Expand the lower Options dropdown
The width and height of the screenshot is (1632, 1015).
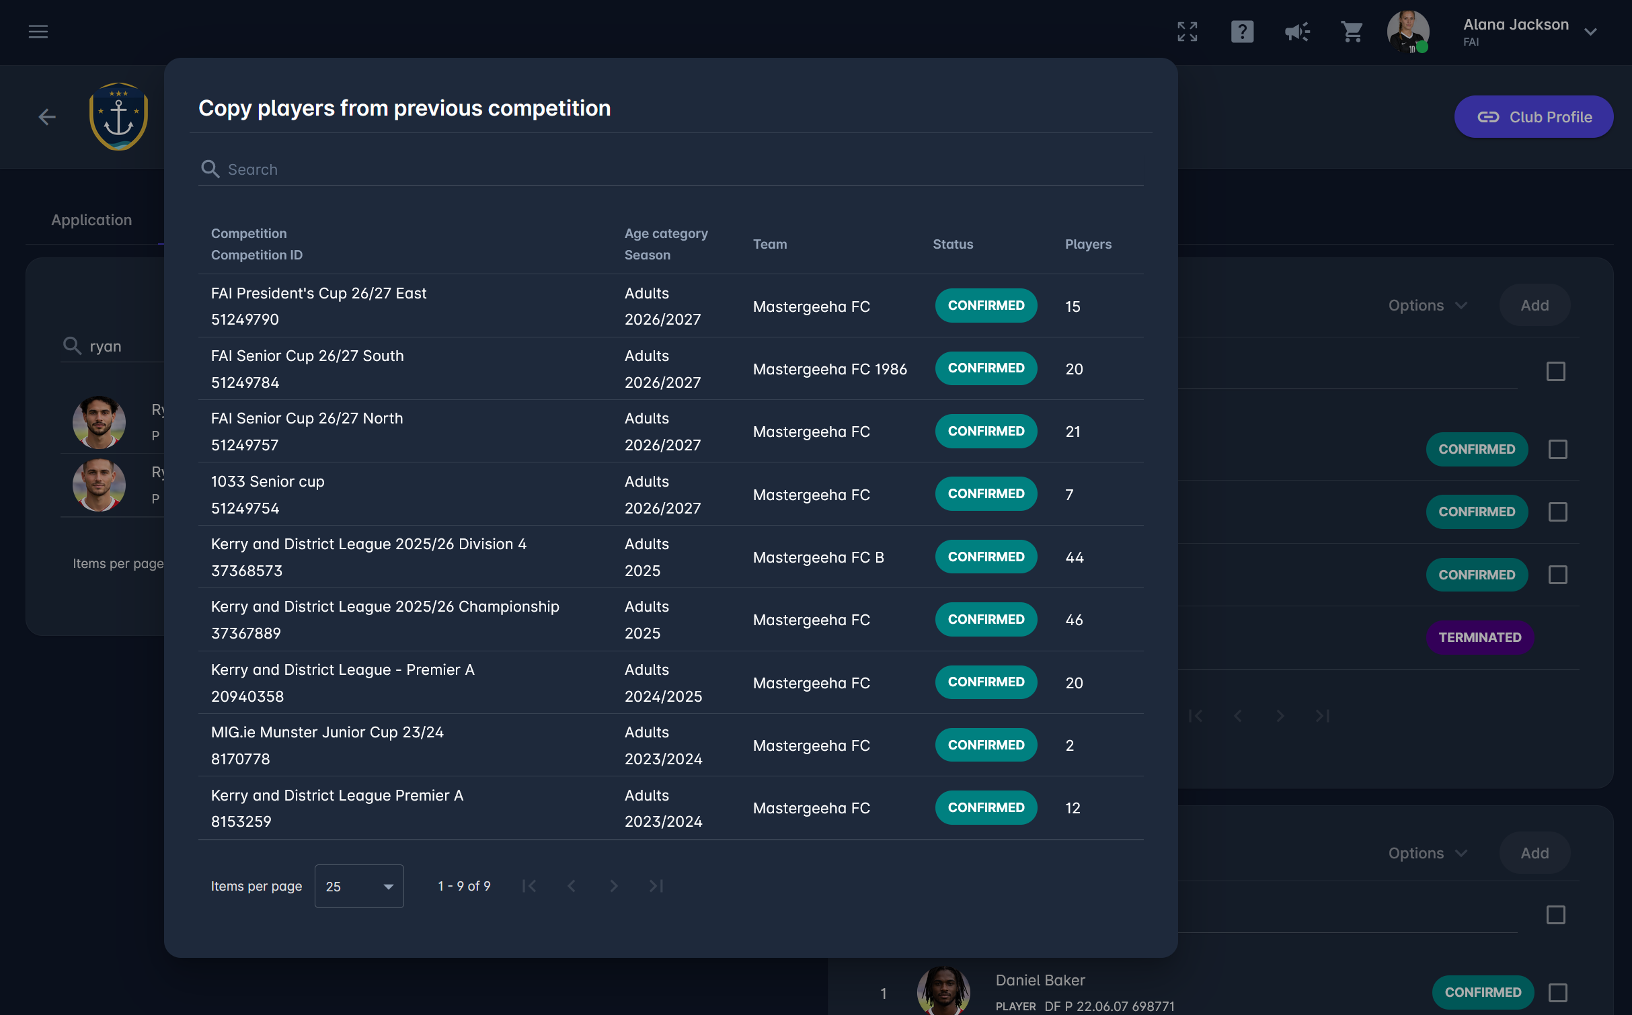pyautogui.click(x=1428, y=853)
